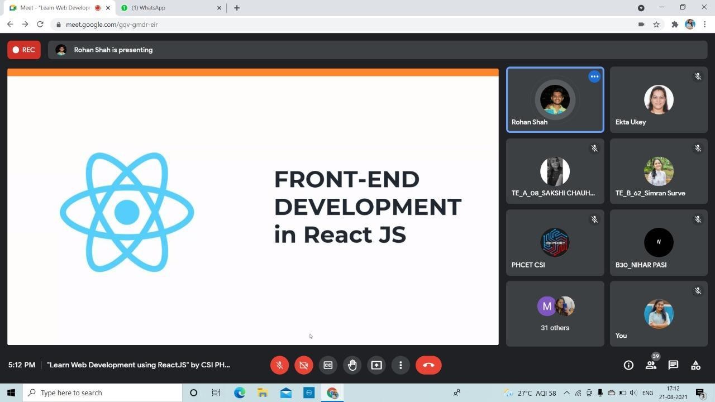Leave the call with red hang-up button
The height and width of the screenshot is (402, 715).
pyautogui.click(x=428, y=365)
